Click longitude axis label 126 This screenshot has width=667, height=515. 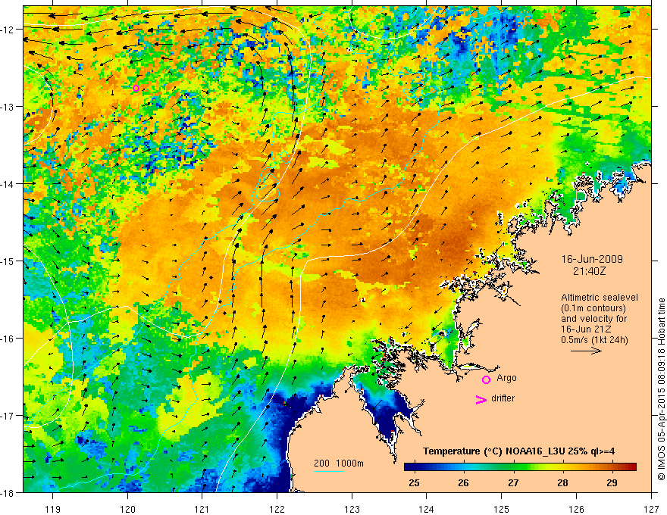pos(576,510)
